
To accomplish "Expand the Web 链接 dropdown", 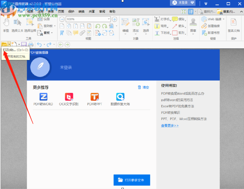I will [x=224, y=19].
